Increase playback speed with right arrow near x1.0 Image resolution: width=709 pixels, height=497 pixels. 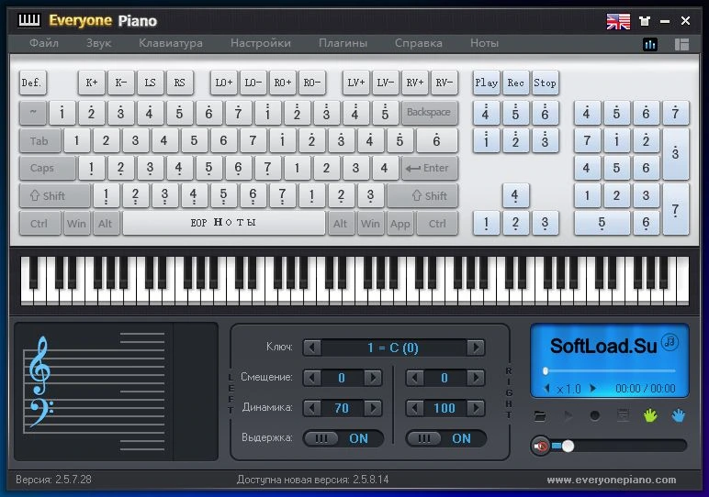coord(593,388)
